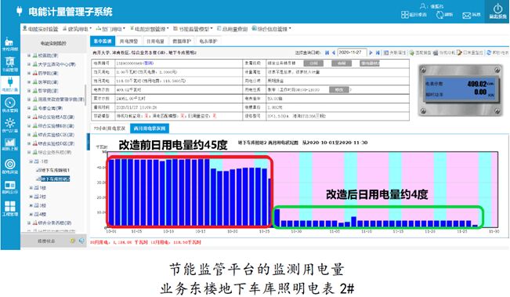Open the envelope messages icon in header
Image resolution: width=510 pixels, height=297 pixels.
pyautogui.click(x=466, y=16)
